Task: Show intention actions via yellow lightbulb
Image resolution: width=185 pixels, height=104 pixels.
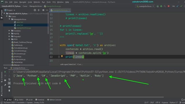Action: click(x=62, y=56)
